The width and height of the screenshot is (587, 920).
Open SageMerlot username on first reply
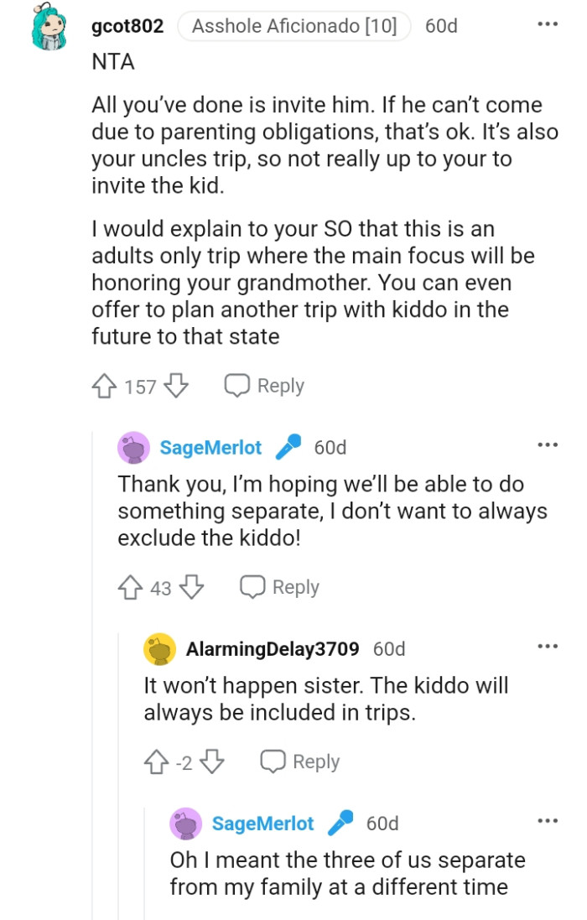pyautogui.click(x=210, y=447)
